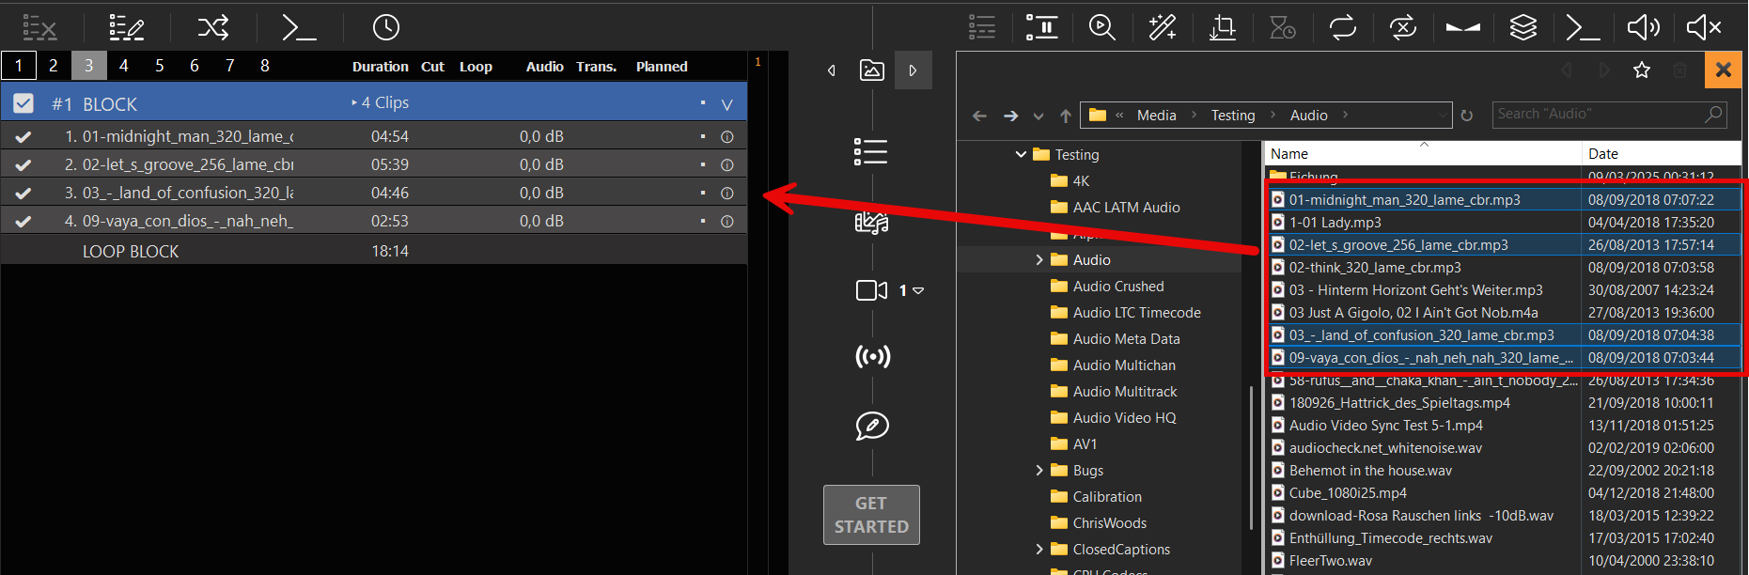1749x575 pixels.
Task: Toggle the #1 BLOCK checkbox
Action: [23, 103]
